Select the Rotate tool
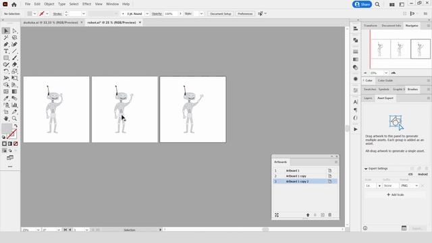The width and height of the screenshot is (432, 243). click(6, 72)
